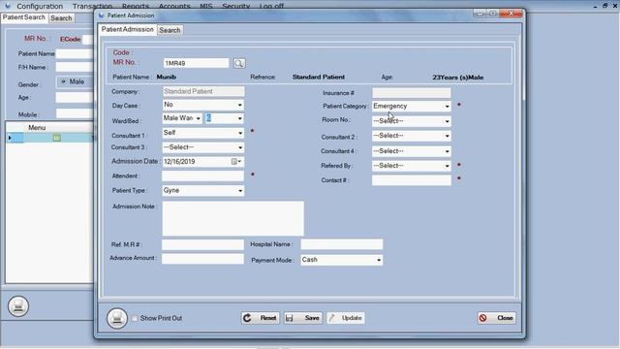Select the Male gender radio button
Image resolution: width=620 pixels, height=349 pixels.
click(63, 81)
